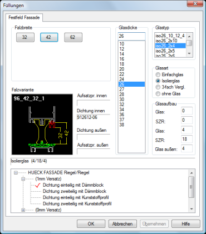
Task: Expand the (0mm Versatz) tree node
Action: [23, 210]
